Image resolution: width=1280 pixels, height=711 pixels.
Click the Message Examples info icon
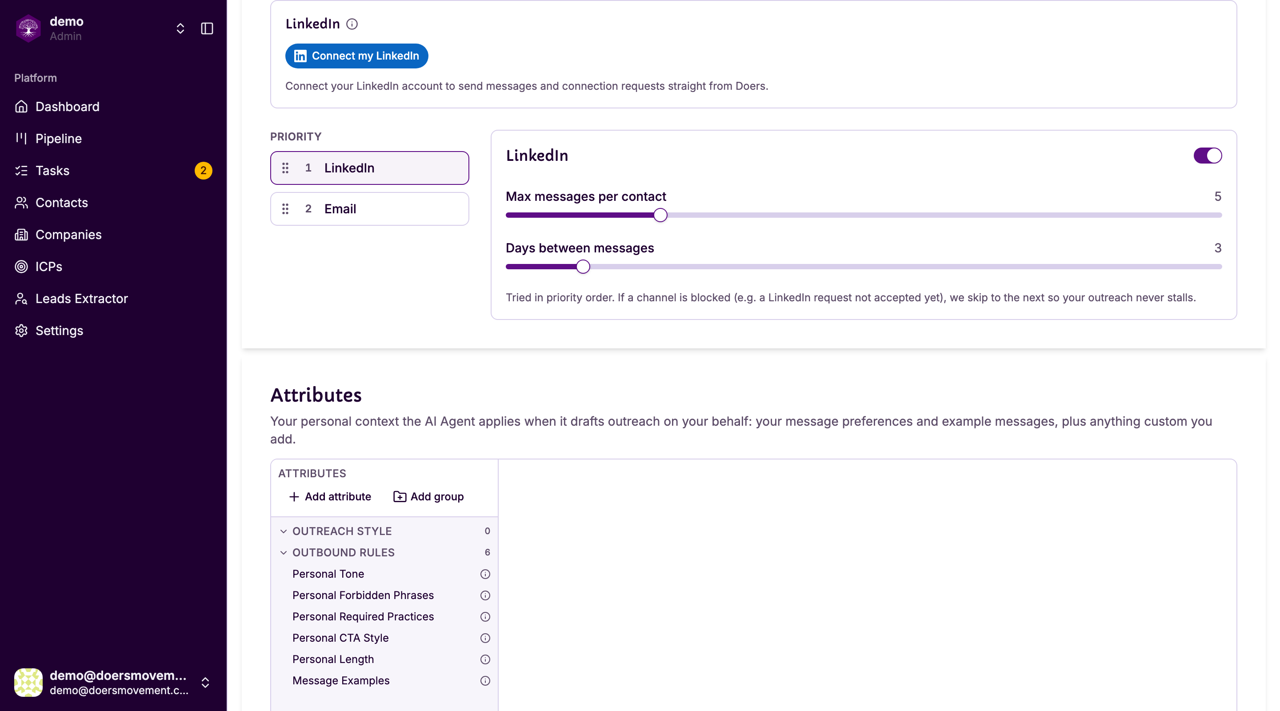(485, 681)
